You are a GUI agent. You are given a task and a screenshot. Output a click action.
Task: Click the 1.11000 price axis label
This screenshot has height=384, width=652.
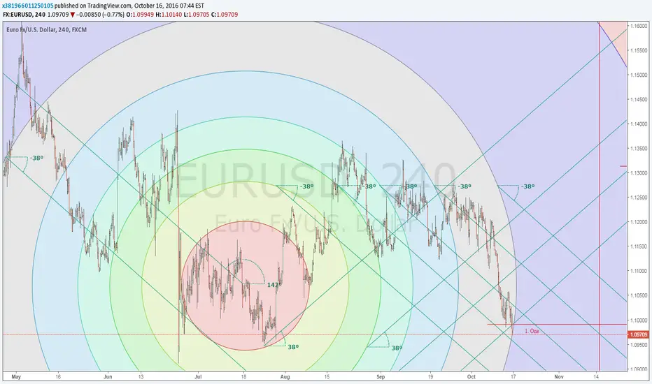pos(639,271)
